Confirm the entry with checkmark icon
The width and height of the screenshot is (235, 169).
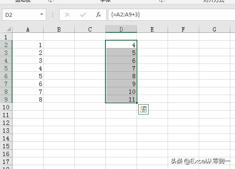pyautogui.click(x=83, y=15)
